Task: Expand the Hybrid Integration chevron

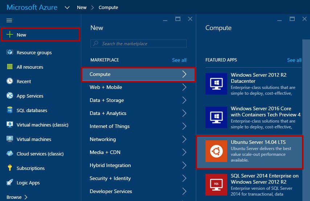Action: point(184,165)
